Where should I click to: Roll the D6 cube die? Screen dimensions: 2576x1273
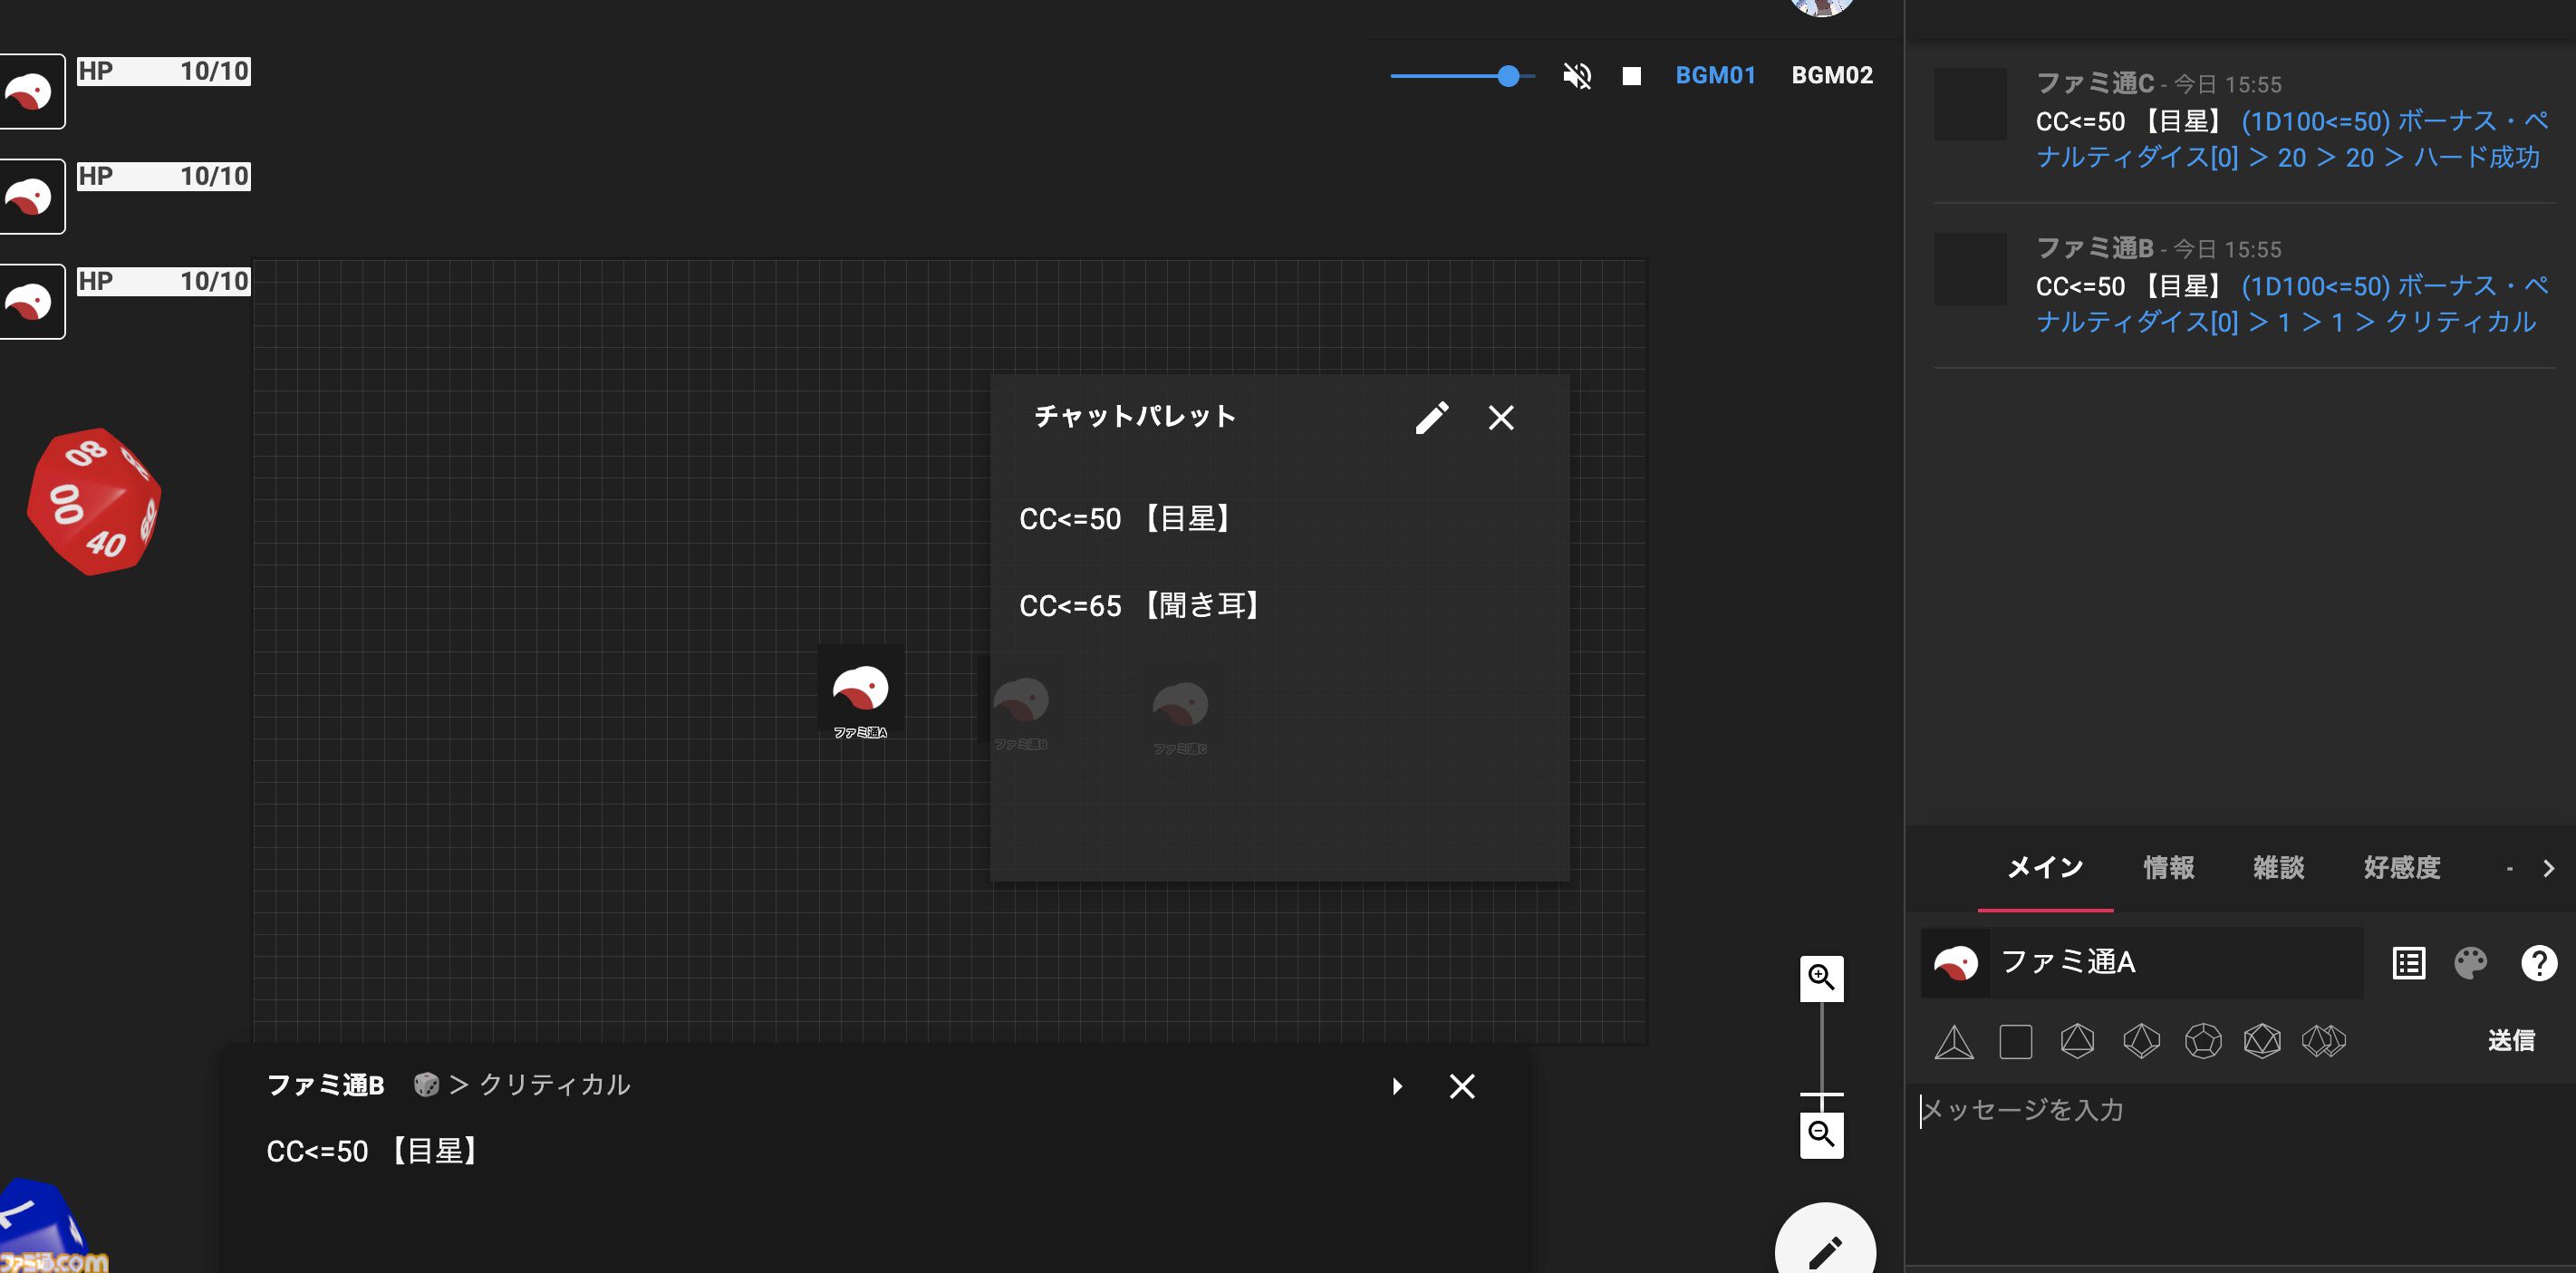pyautogui.click(x=2015, y=1042)
